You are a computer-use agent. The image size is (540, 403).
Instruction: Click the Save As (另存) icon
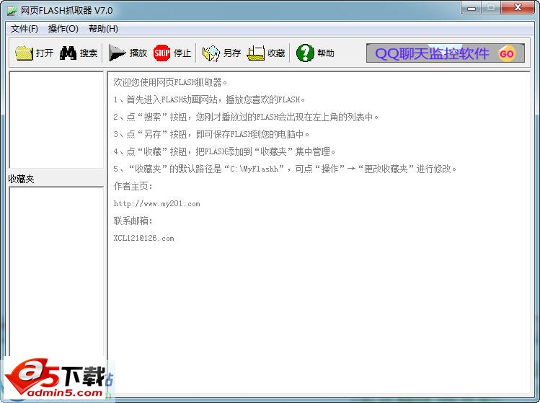[x=211, y=53]
